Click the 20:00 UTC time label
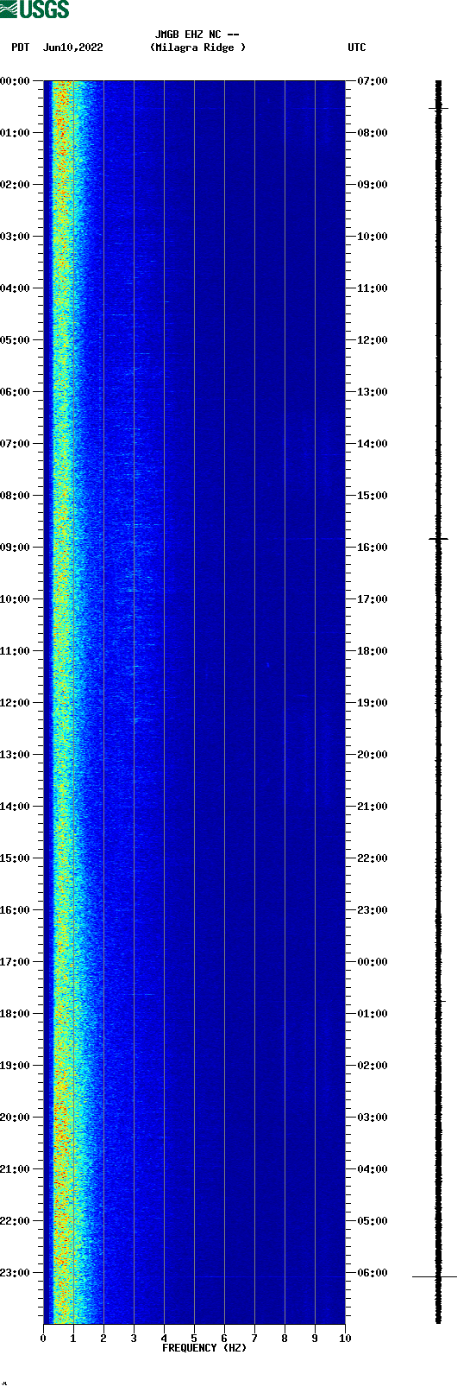Image resolution: width=476 pixels, height=1393 pixels. (x=373, y=755)
